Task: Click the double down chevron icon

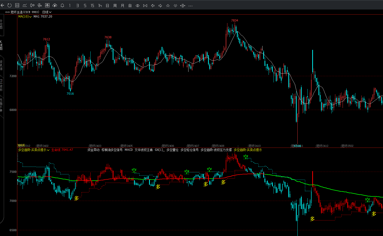Action: click(175, 6)
